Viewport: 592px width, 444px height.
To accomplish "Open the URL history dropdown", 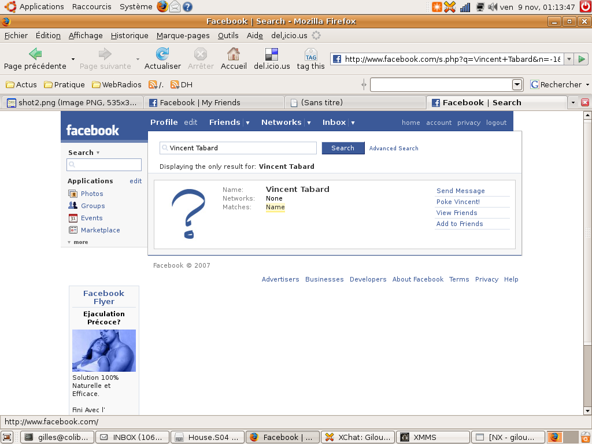I will pyautogui.click(x=569, y=59).
